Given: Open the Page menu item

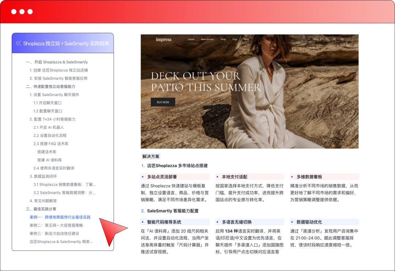Looking at the screenshot, I should [x=235, y=39].
